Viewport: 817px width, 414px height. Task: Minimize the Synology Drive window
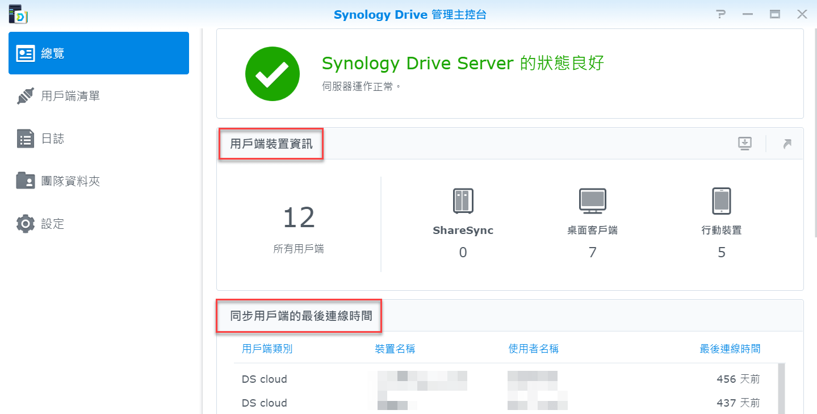pos(748,14)
